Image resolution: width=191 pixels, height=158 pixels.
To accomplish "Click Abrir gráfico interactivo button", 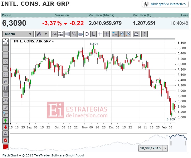I will 165,4.
